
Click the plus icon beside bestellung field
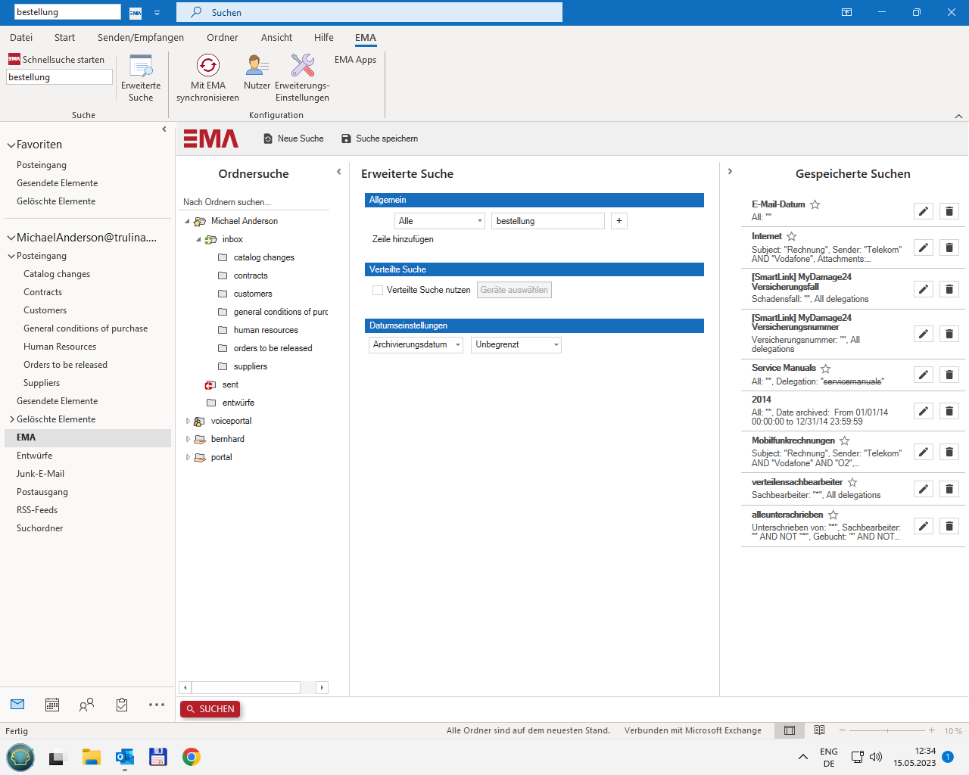[x=619, y=221]
